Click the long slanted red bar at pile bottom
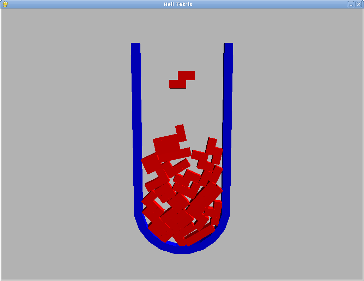The image size is (364, 281). point(199,235)
